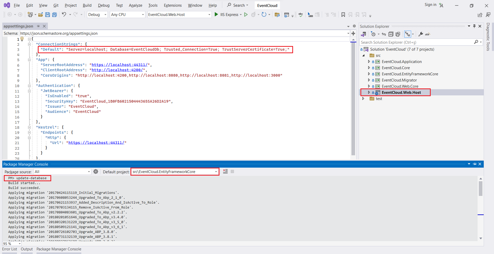Switch to the Output tab
494x254 pixels.
[x=27, y=249]
